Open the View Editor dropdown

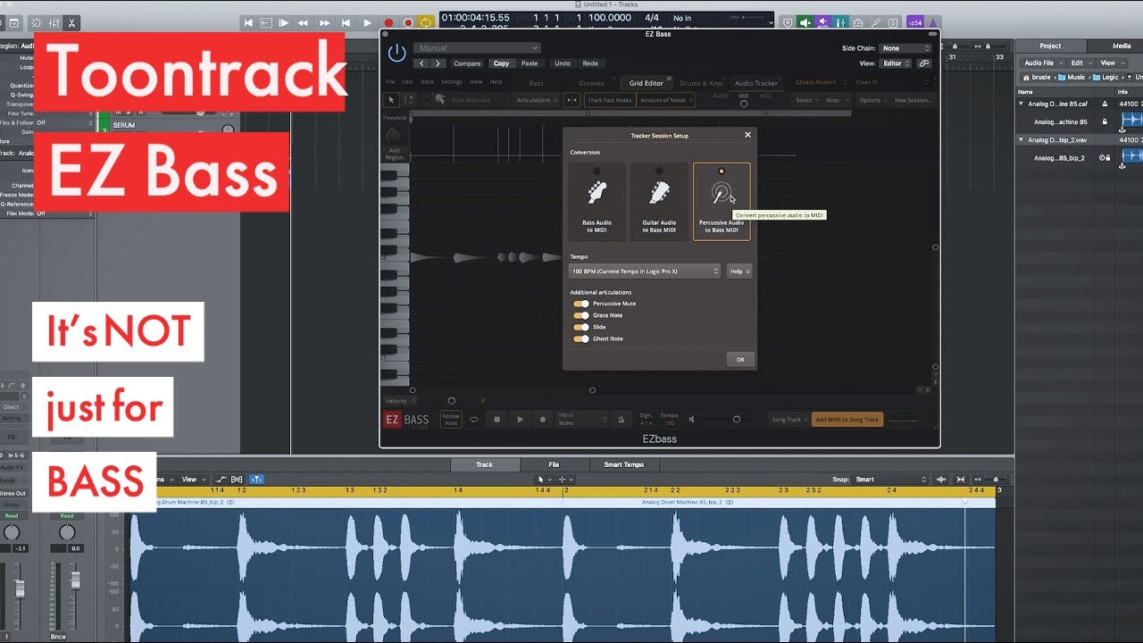point(897,63)
